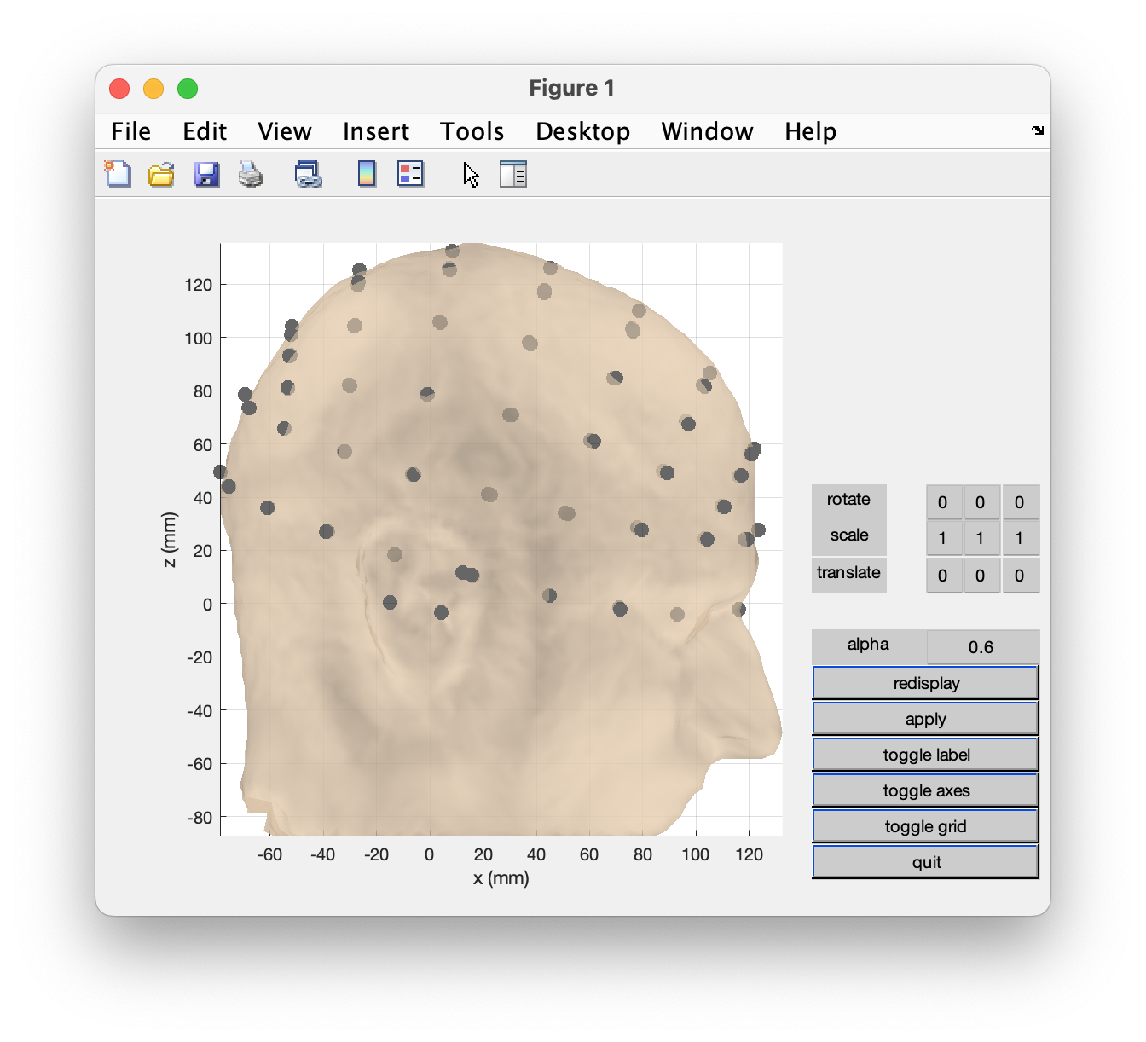Insert a colorbar from the toolbar
The width and height of the screenshot is (1146, 1042).
[367, 174]
